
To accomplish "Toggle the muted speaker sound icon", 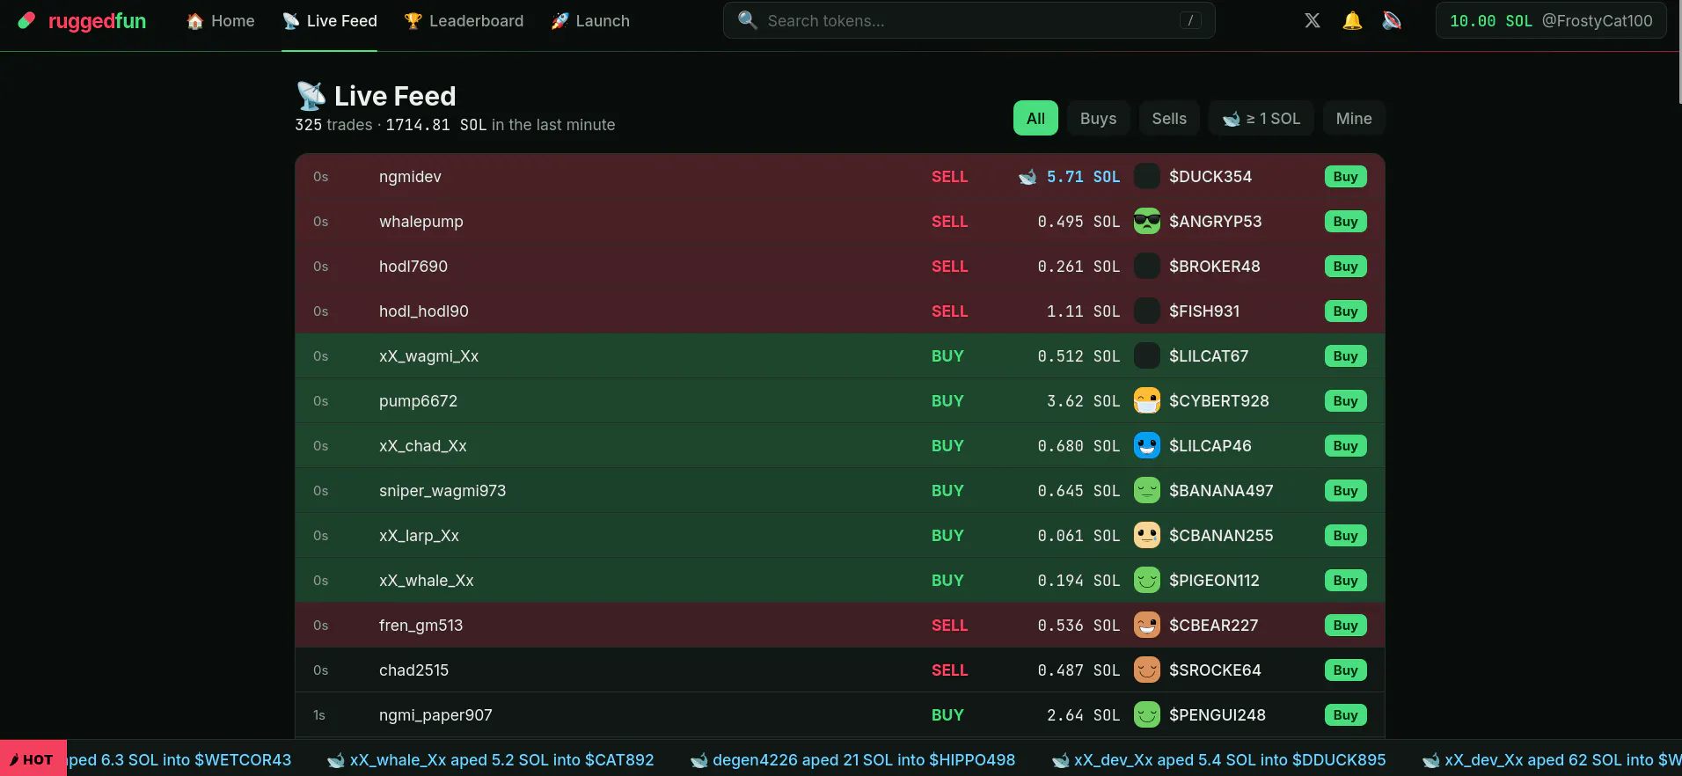I will pyautogui.click(x=1392, y=20).
